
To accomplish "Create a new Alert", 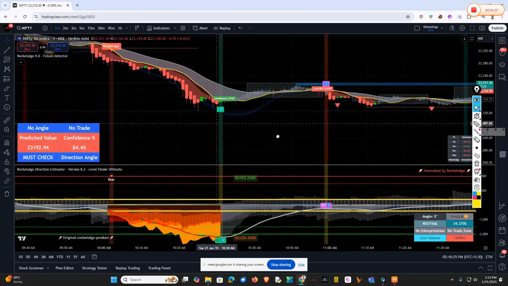I will pyautogui.click(x=200, y=28).
